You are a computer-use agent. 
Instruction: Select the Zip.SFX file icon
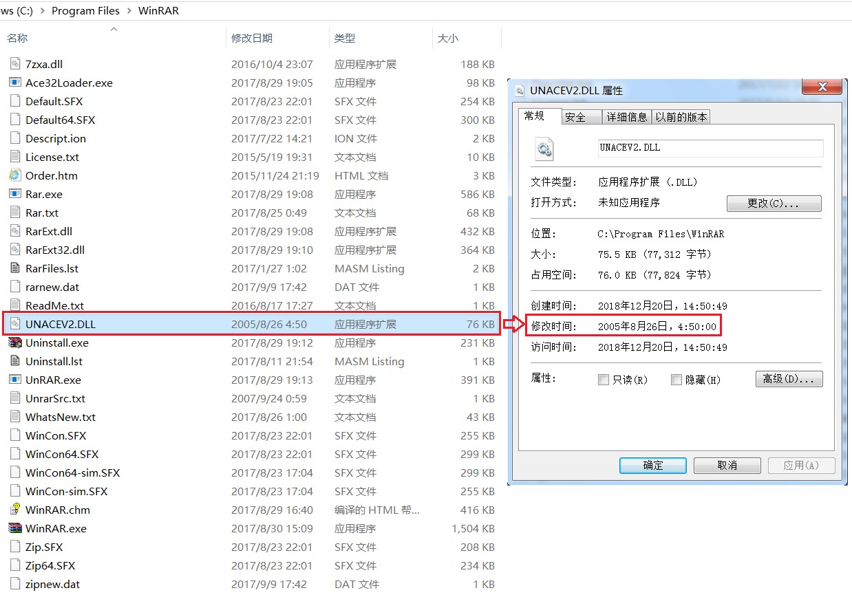(15, 547)
